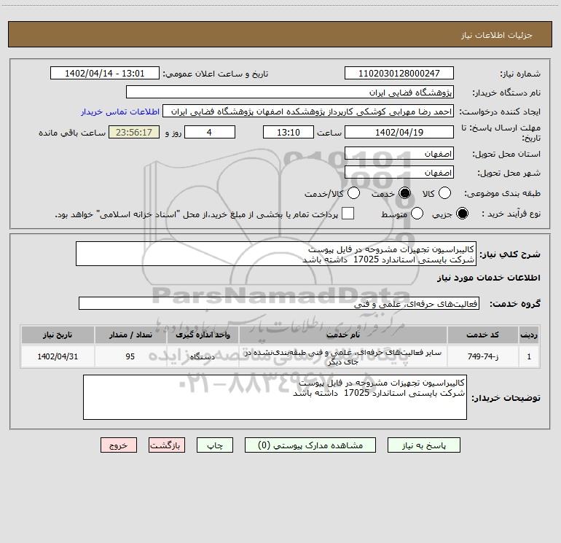This screenshot has height=543, width=561.
Task: Click the remaining days field showing 4
Action: [210, 132]
